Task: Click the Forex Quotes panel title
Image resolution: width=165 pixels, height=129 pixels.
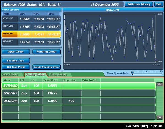Action: pos(10,10)
